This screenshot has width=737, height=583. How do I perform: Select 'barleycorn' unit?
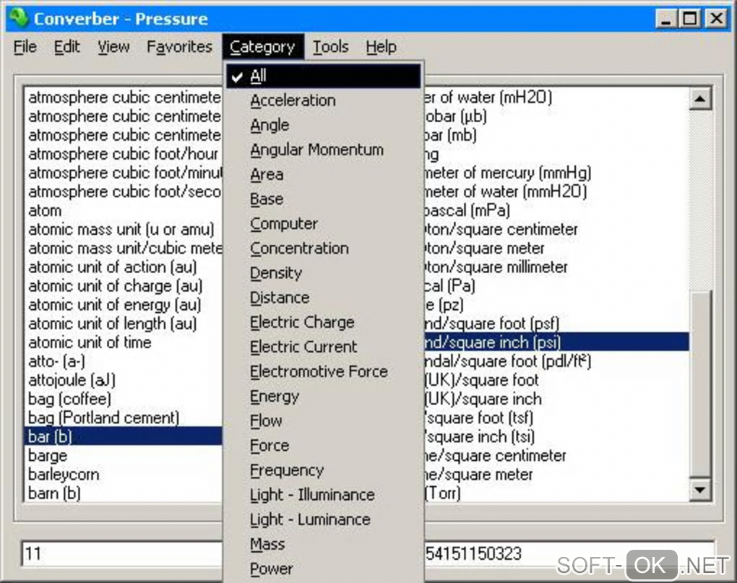123,474
